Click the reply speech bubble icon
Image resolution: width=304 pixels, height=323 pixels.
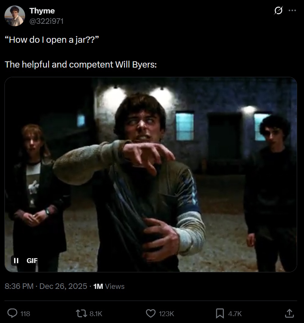[12, 313]
